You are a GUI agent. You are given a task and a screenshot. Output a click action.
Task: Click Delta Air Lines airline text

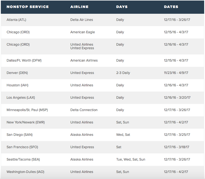coord(82,20)
